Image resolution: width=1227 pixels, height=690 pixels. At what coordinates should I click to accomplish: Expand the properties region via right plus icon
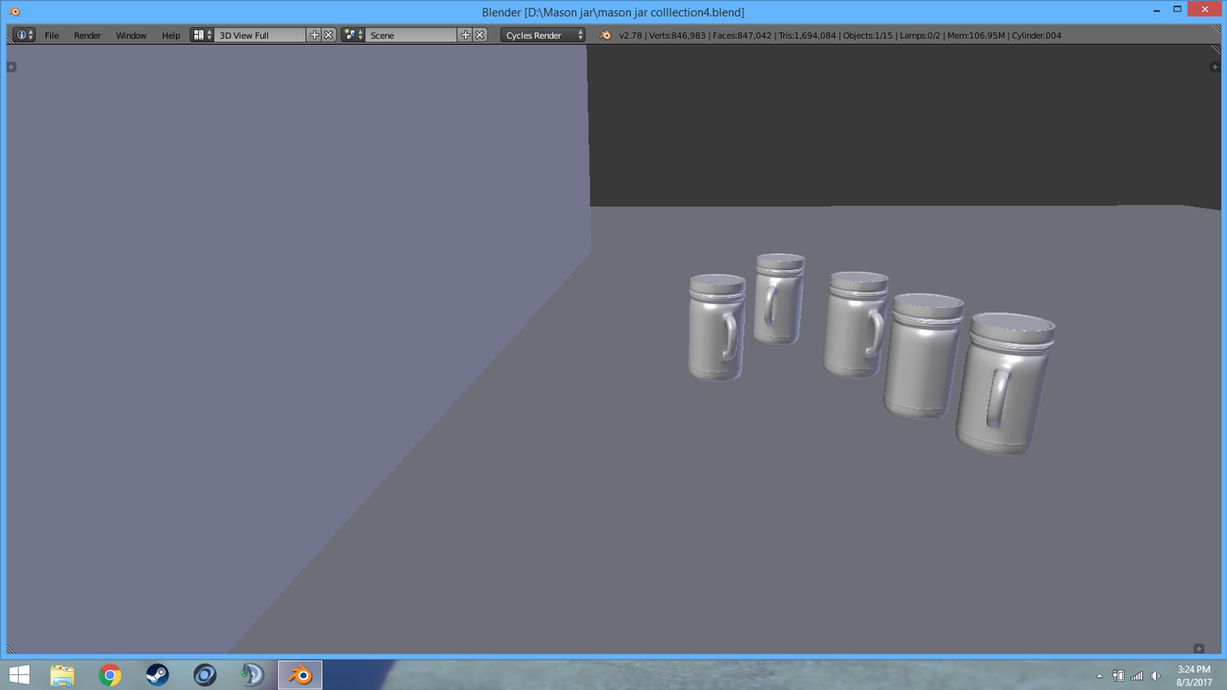[x=1215, y=67]
